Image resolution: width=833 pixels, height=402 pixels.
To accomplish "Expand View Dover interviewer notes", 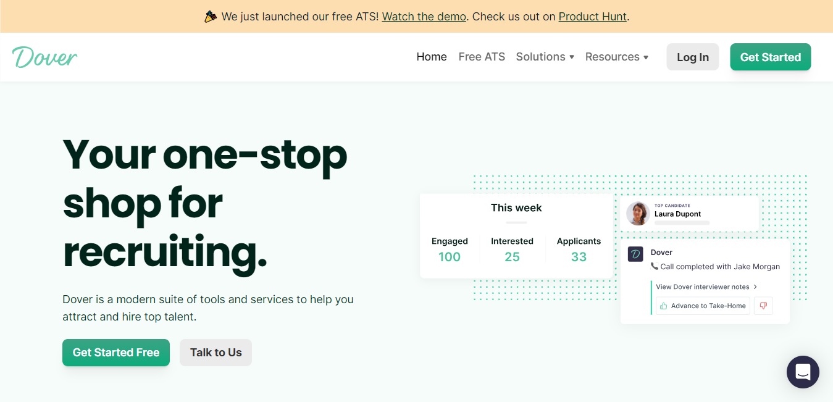I will pos(706,287).
